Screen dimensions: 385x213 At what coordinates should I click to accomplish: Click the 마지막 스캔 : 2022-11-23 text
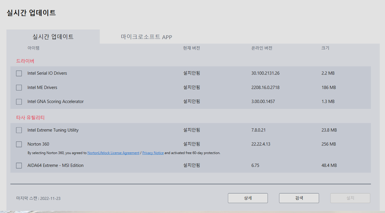click(38, 198)
